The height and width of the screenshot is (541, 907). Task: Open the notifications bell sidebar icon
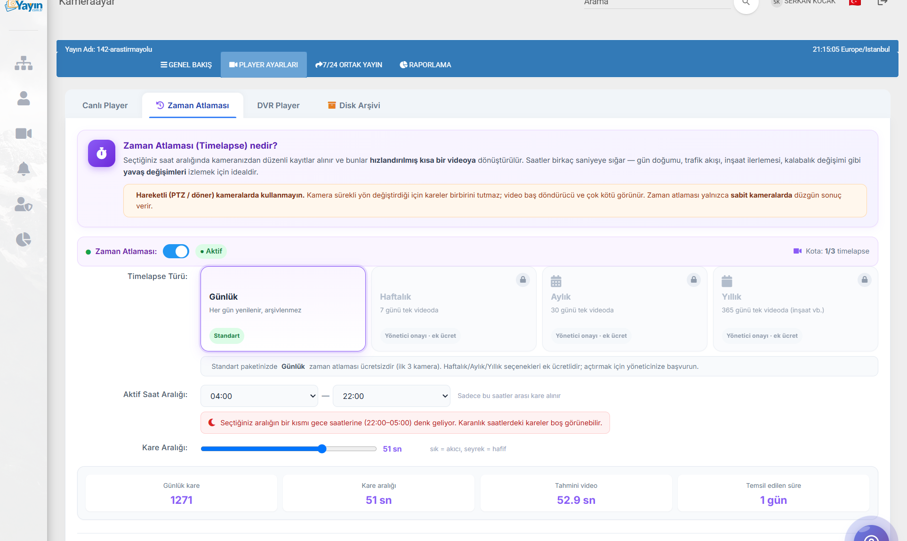(x=24, y=169)
